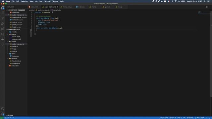Viewport: 212px width, 119px height.
Task: Open the Explorer view in activity bar
Action: (3, 8)
